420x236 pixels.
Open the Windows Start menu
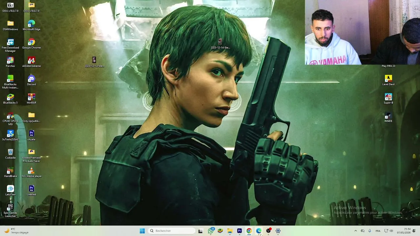coord(142,231)
